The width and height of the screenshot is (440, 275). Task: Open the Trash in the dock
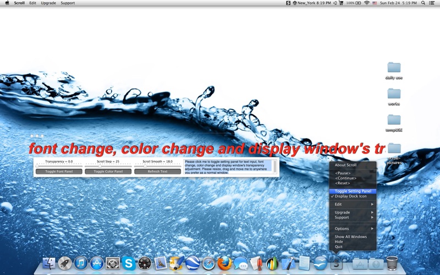(x=392, y=263)
